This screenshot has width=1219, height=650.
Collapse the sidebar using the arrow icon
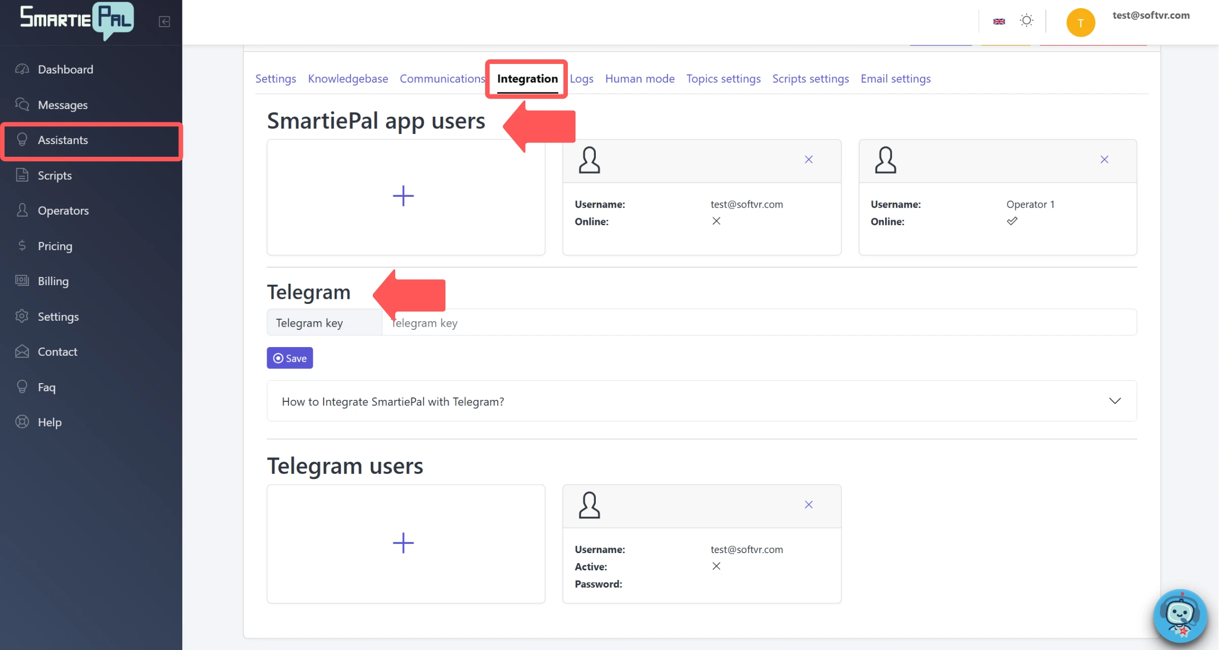pyautogui.click(x=164, y=22)
